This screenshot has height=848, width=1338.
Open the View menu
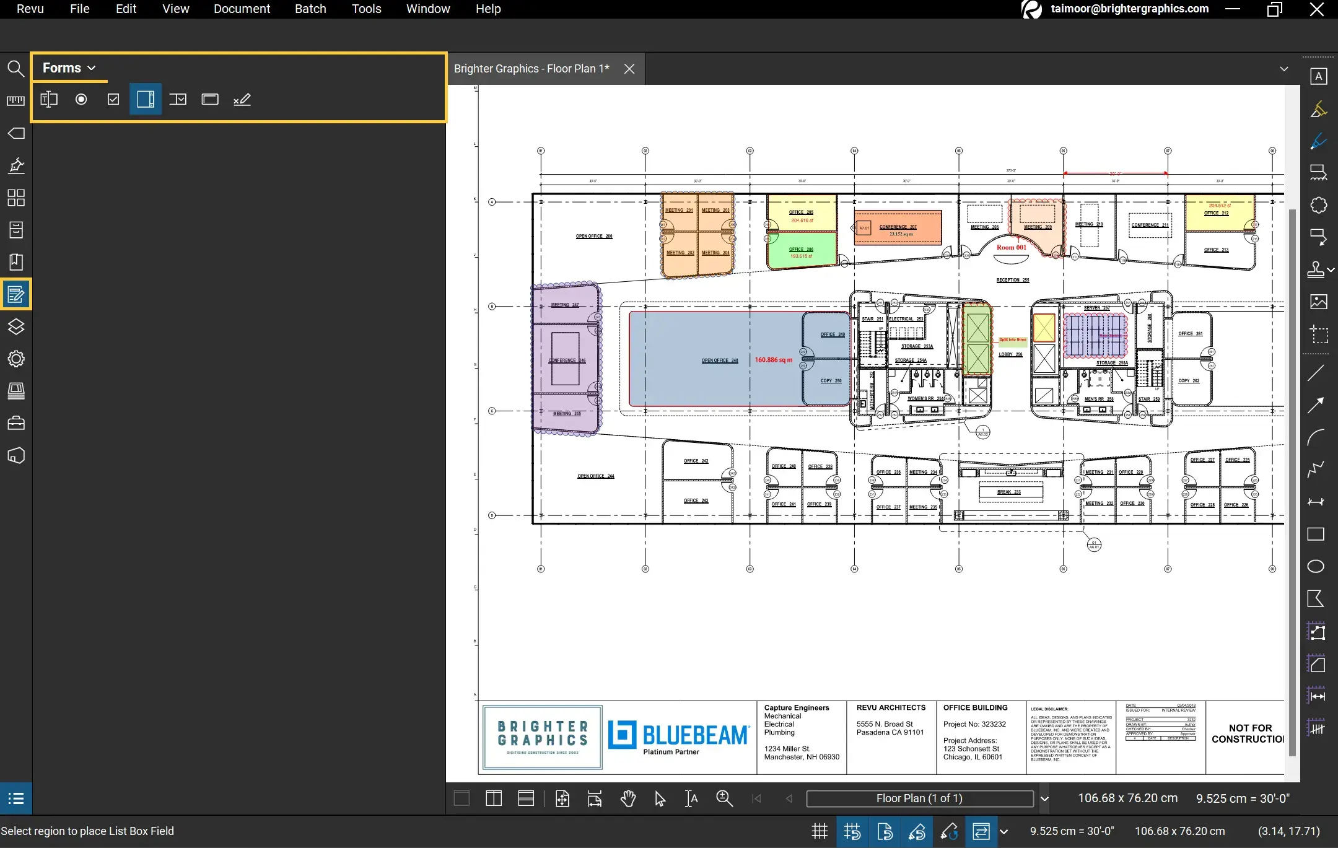pos(176,9)
